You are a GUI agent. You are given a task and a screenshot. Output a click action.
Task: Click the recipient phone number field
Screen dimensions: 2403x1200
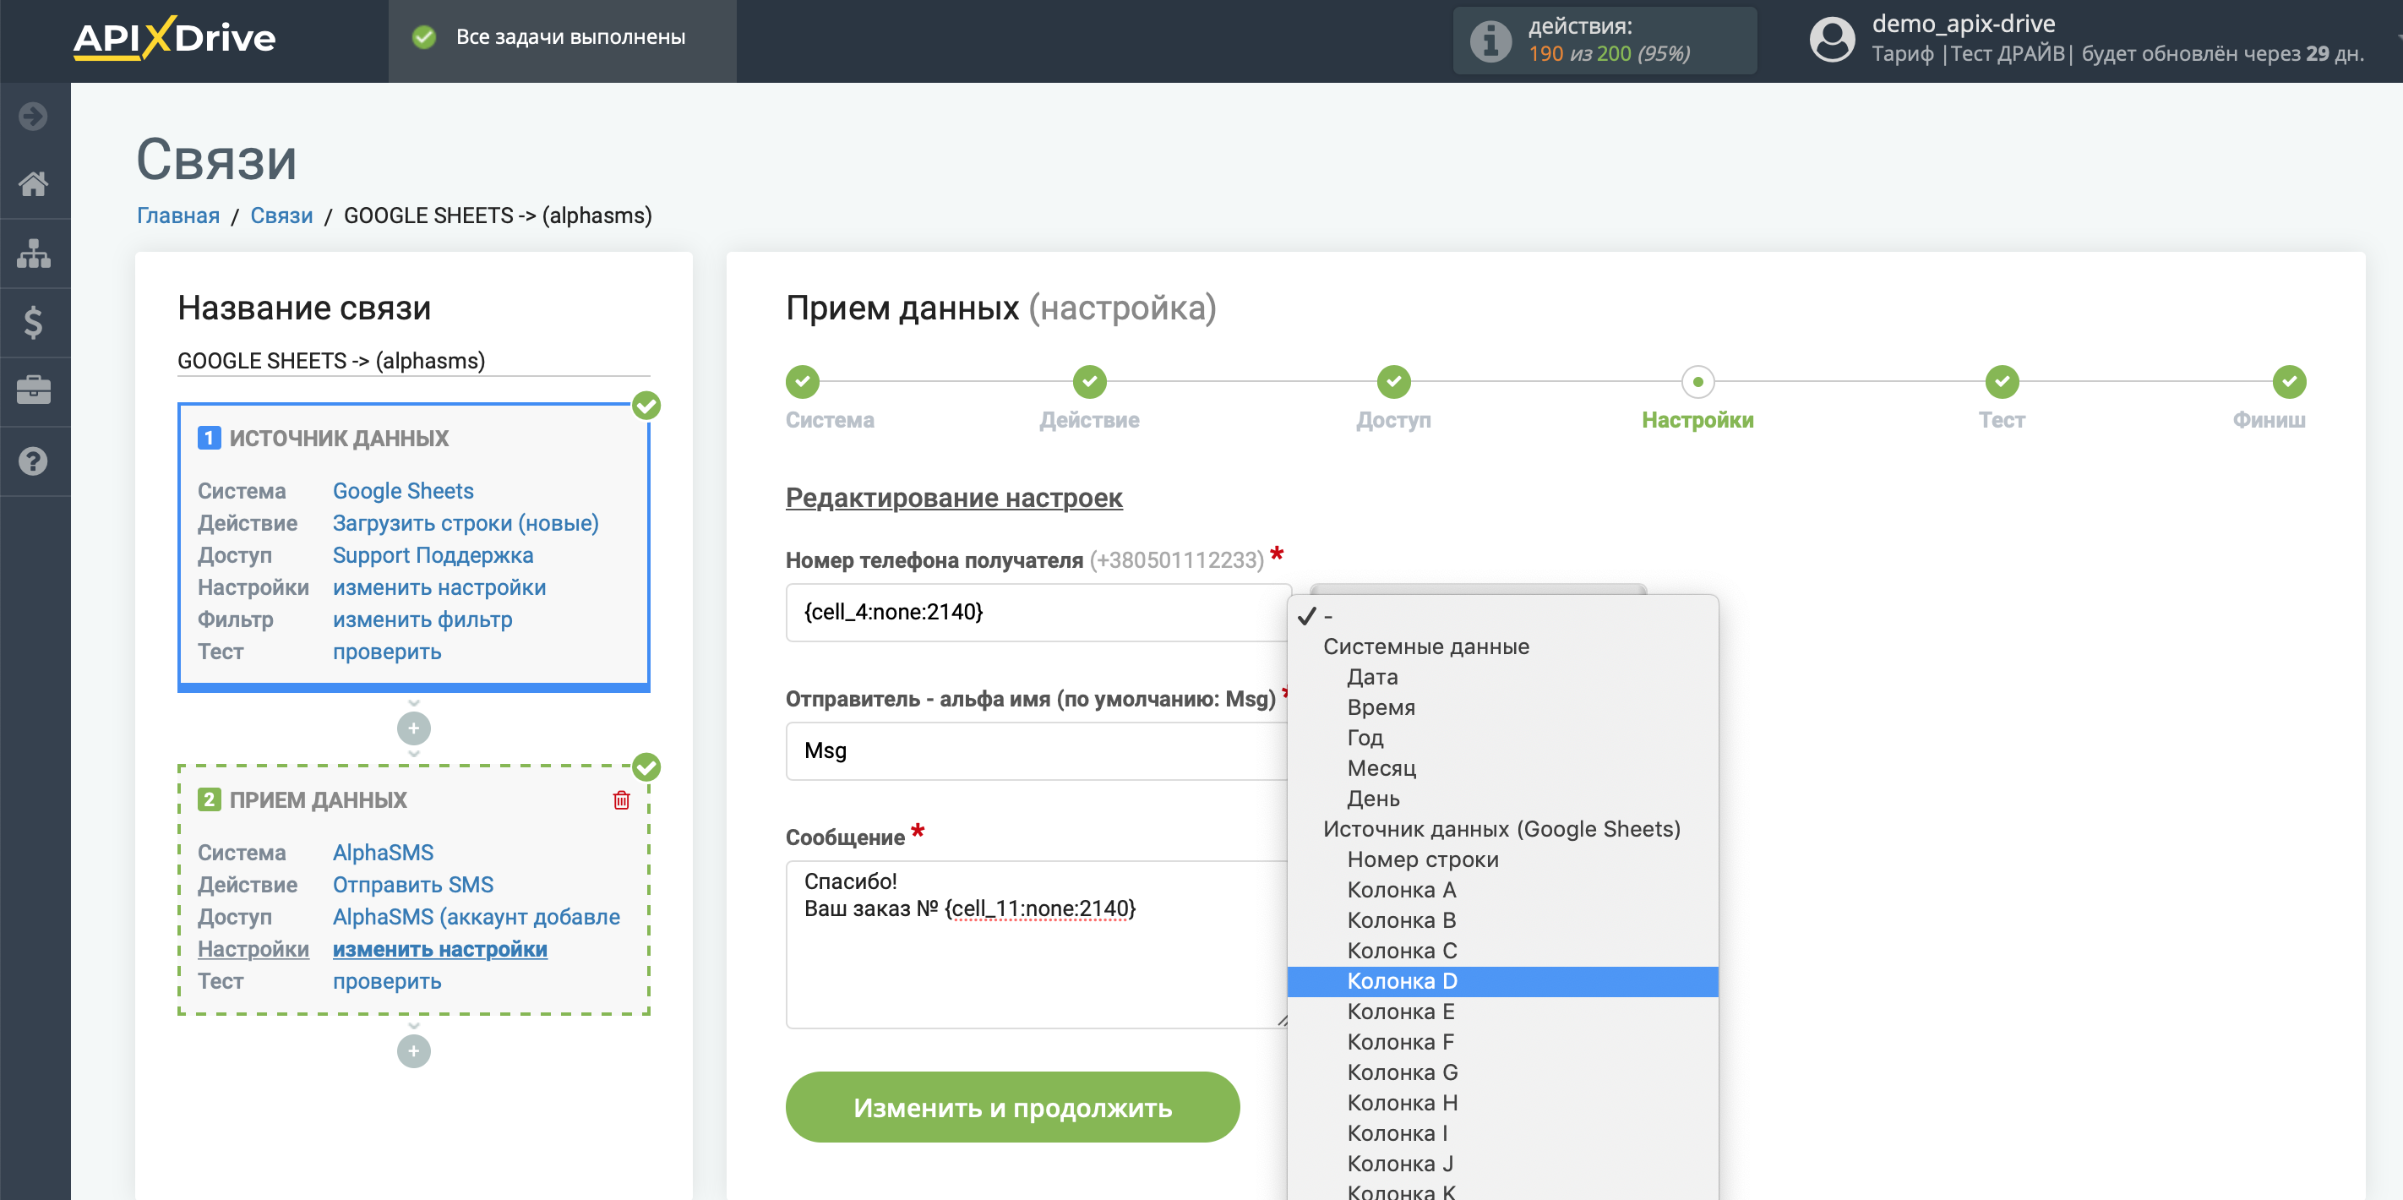pos(1038,612)
